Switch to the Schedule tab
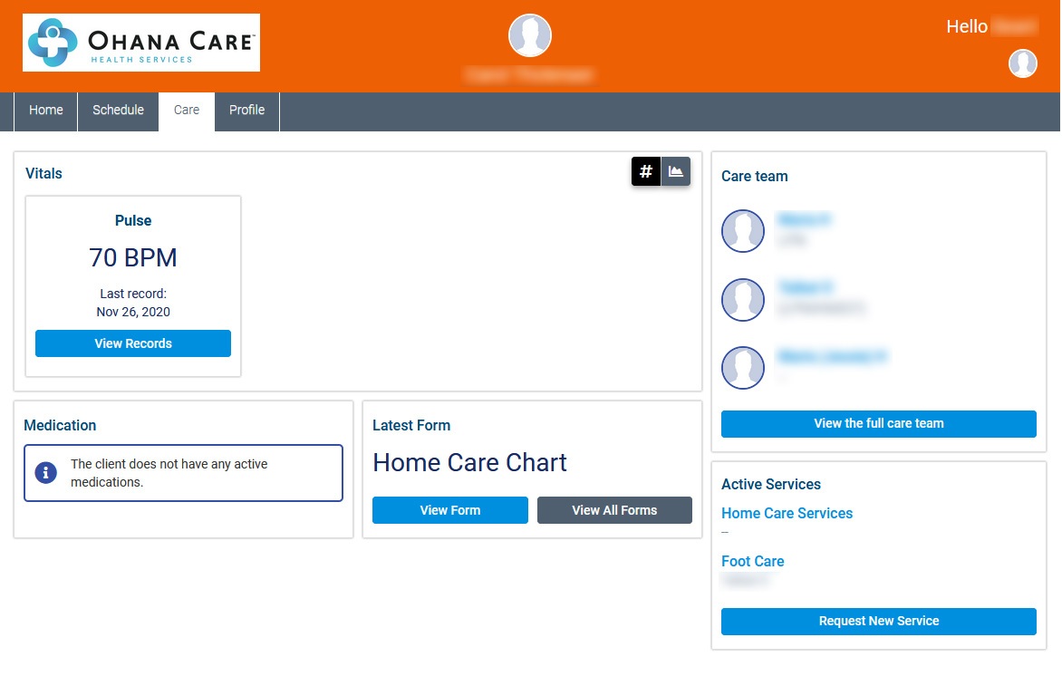The image size is (1062, 676). click(x=118, y=110)
